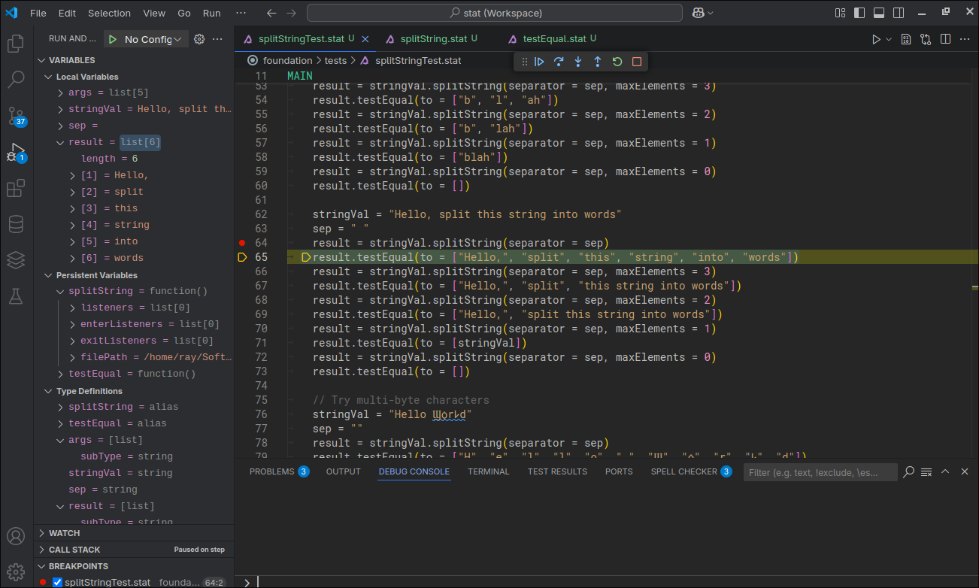Viewport: 979px width, 588px height.
Task: Open the Test Results panel tab
Action: click(557, 471)
